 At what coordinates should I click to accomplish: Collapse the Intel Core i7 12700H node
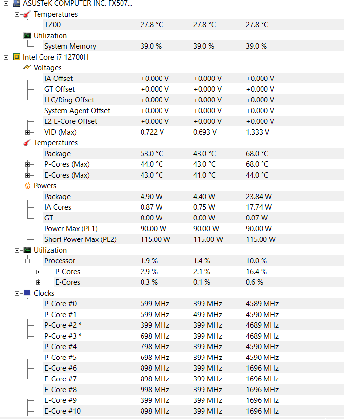tap(6, 57)
